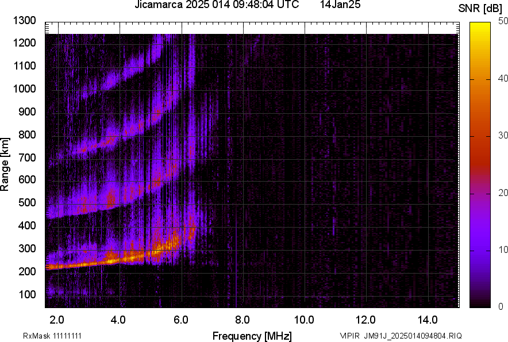Viewport: 508px width, 342px height.
Task: Click the range tick label 300
Action: (x=27, y=249)
